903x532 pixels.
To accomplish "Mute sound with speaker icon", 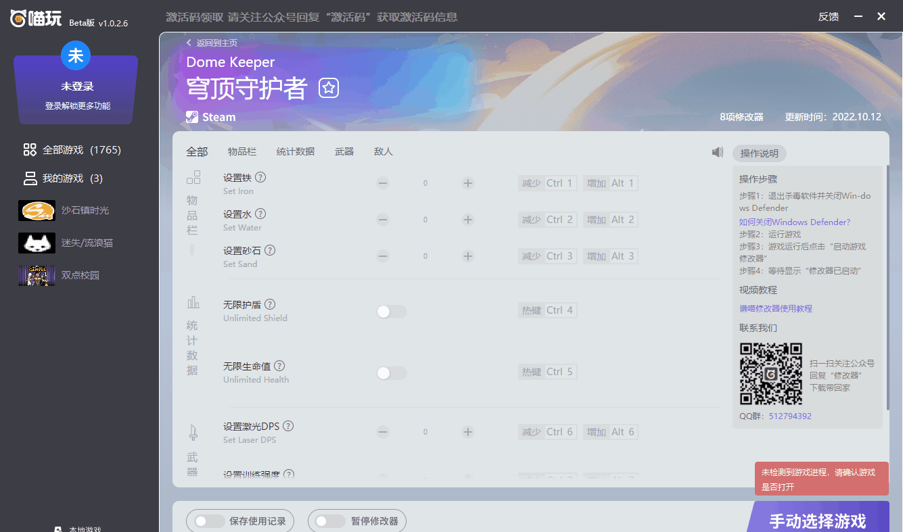I will pyautogui.click(x=718, y=153).
